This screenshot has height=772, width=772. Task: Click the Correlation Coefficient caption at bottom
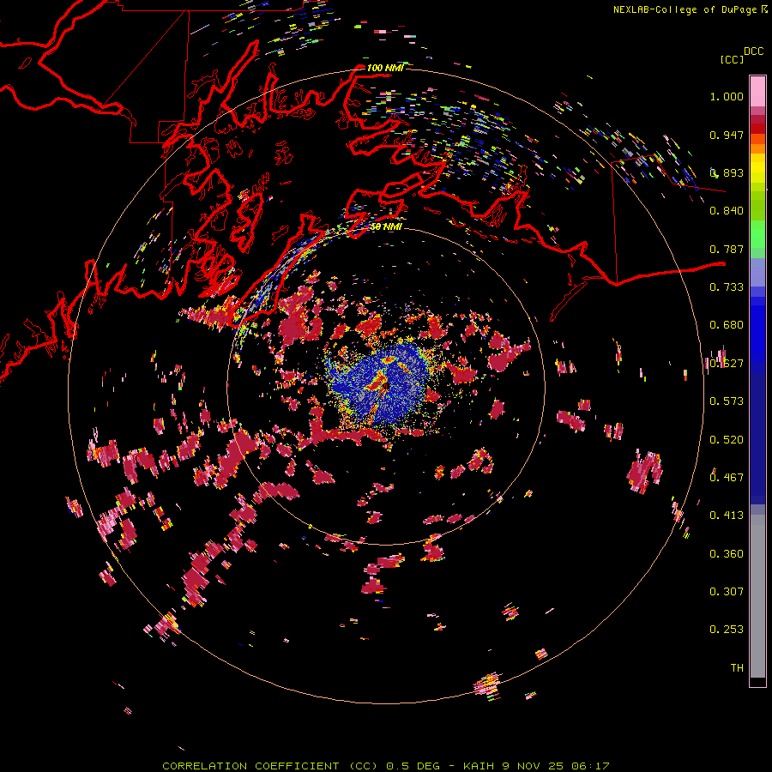click(x=386, y=766)
